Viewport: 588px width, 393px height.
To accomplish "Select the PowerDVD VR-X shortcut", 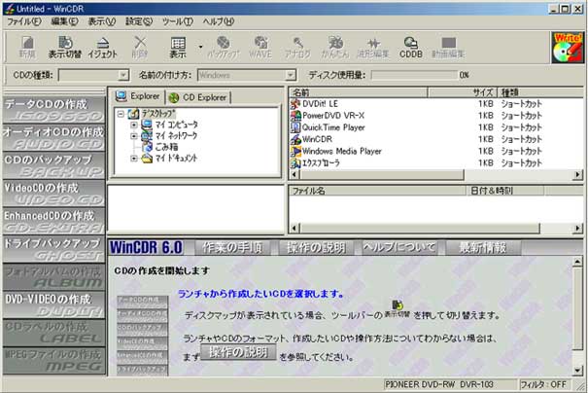I will (333, 116).
